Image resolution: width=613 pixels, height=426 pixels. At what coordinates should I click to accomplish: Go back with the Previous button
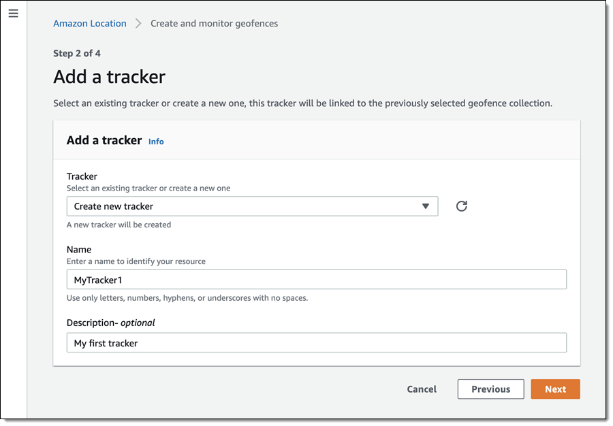point(490,389)
